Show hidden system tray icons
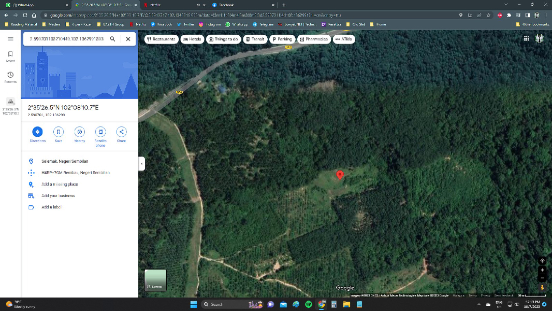 point(479,304)
